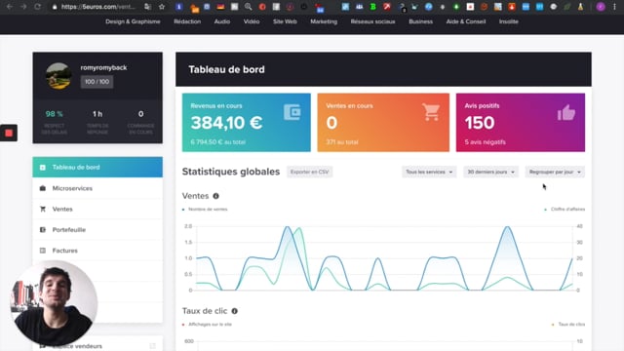Click the webcam bubble video overlay
624x351 pixels.
click(54, 304)
